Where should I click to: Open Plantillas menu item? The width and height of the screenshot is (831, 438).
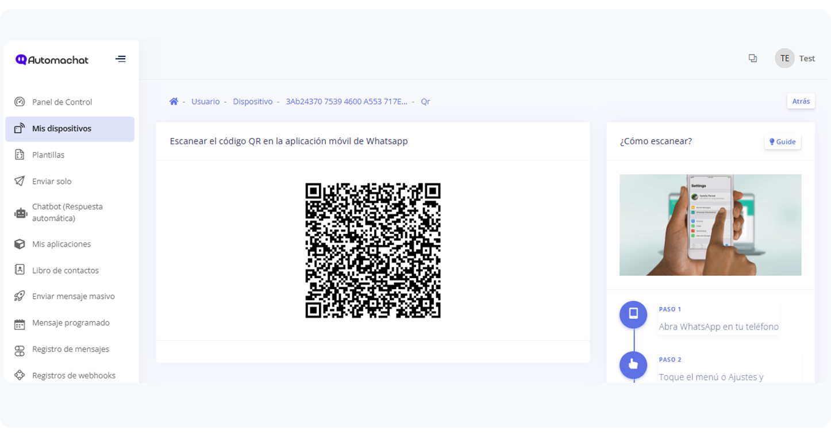pos(70,155)
